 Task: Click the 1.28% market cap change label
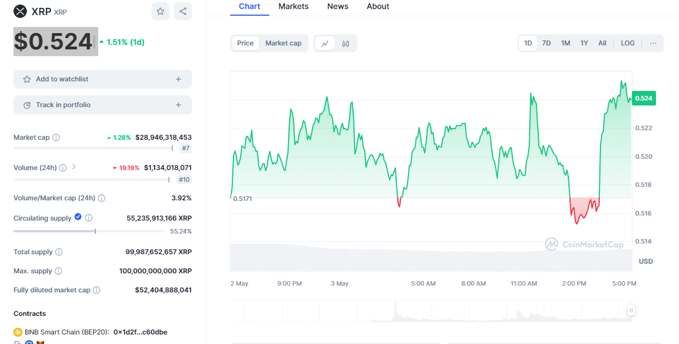(119, 137)
